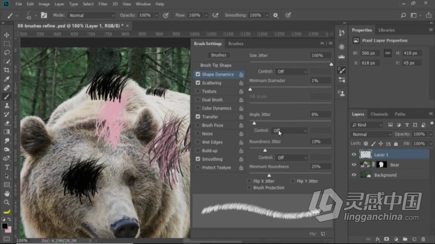
Task: Select Brush Tip Shape section
Action: click(x=216, y=65)
